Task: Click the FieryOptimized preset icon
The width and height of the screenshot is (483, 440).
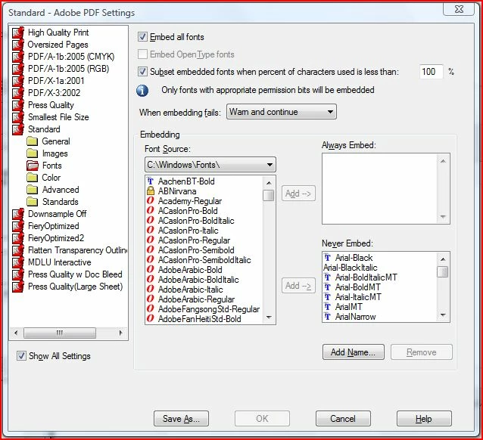Action: click(x=18, y=226)
